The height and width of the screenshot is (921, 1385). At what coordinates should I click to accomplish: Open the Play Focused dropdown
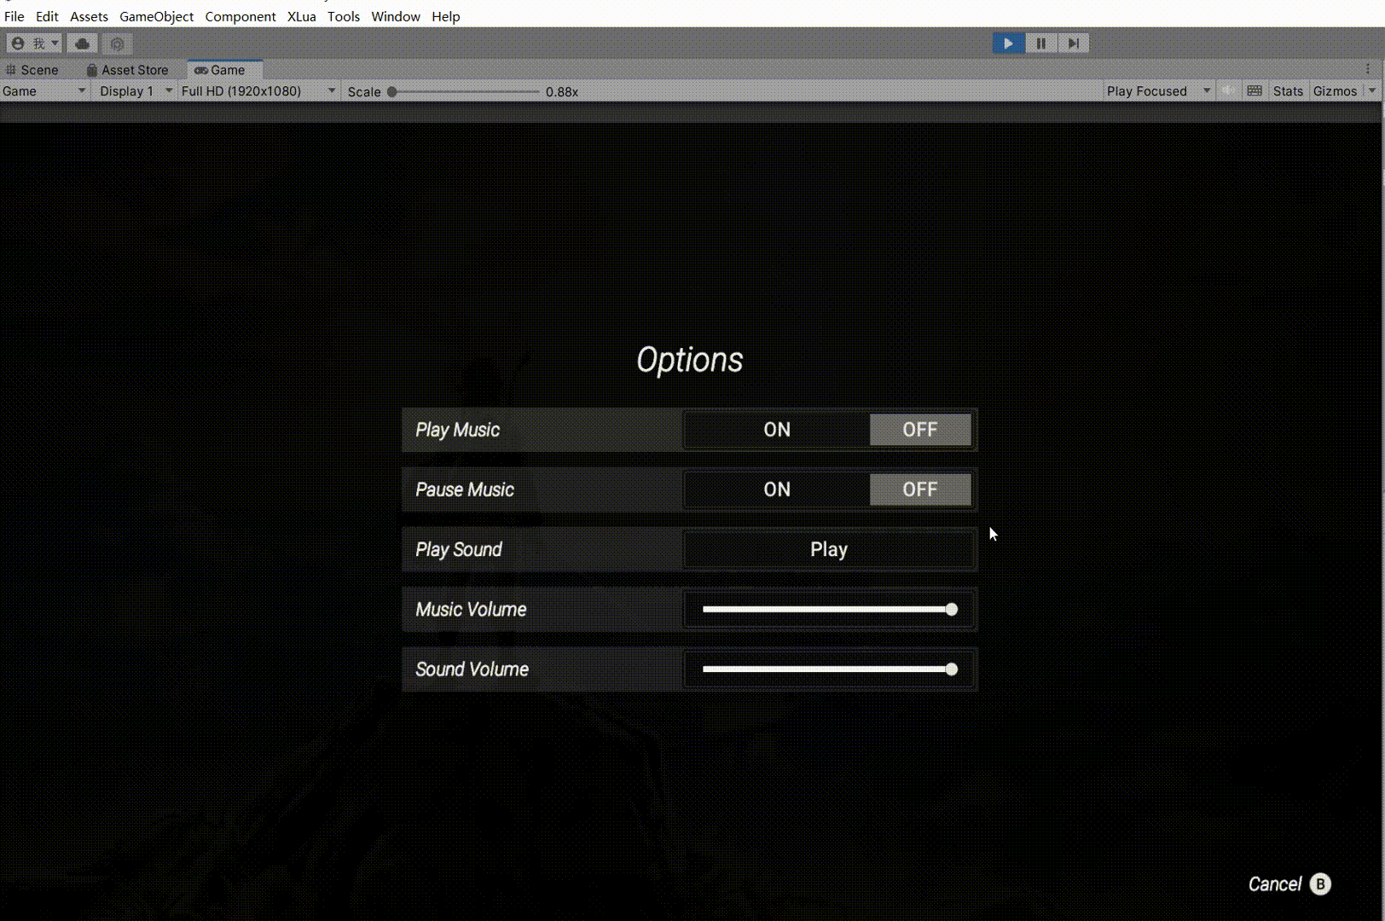pos(1157,90)
